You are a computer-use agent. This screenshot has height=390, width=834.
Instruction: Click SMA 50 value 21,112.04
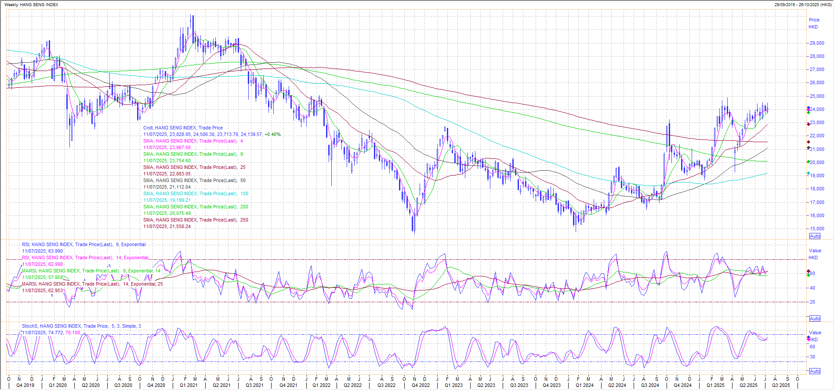coord(167,187)
